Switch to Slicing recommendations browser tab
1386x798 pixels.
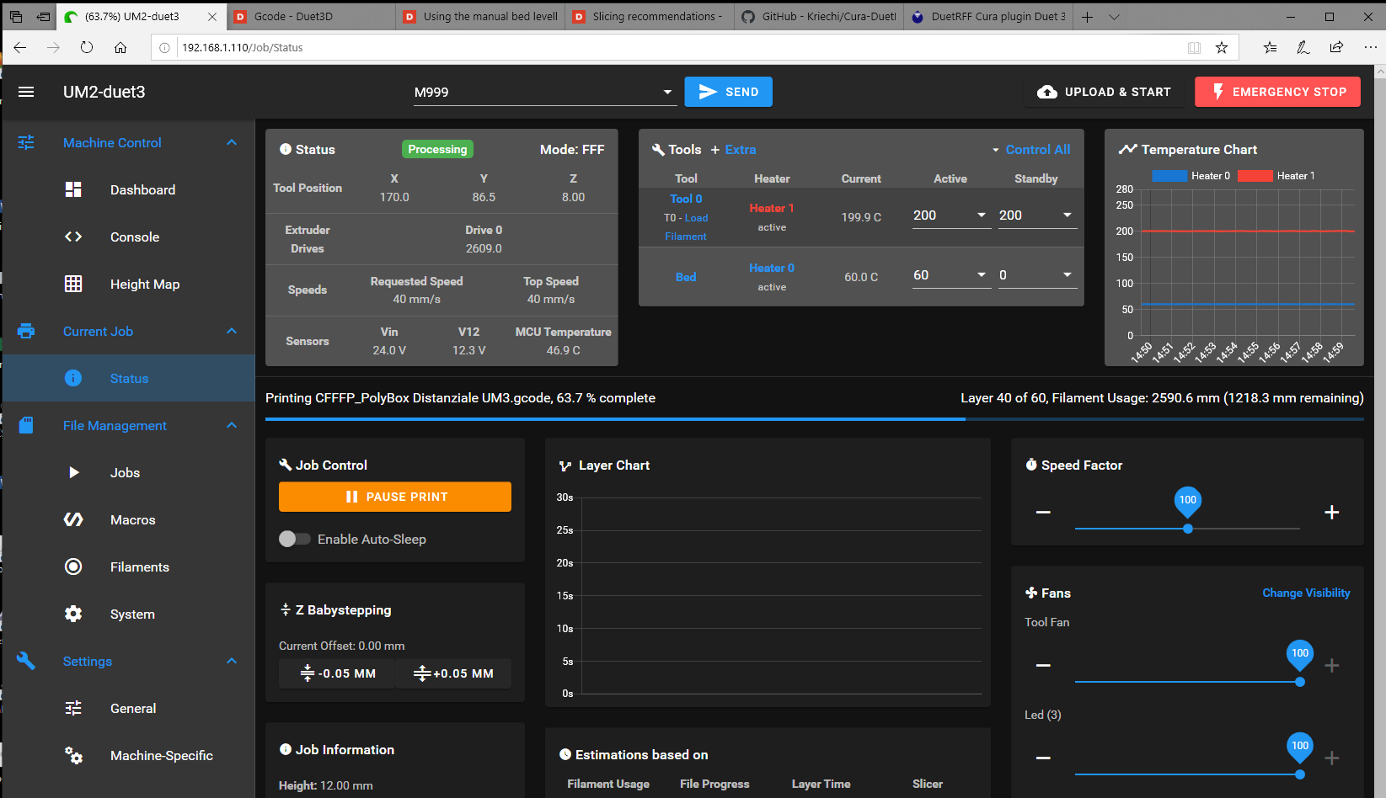(x=650, y=16)
